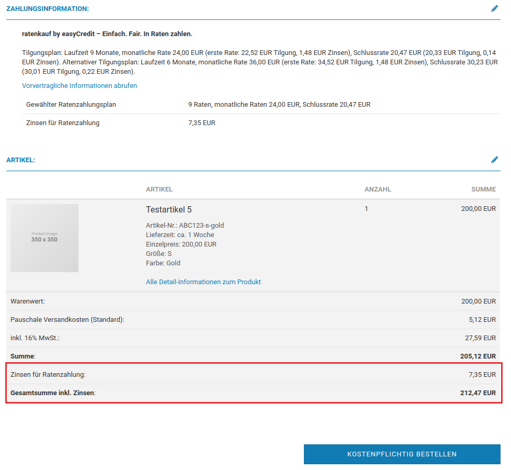This screenshot has width=511, height=470.
Task: Select the Gewählter Ratenzahlungsplan row label
Action: click(x=71, y=105)
